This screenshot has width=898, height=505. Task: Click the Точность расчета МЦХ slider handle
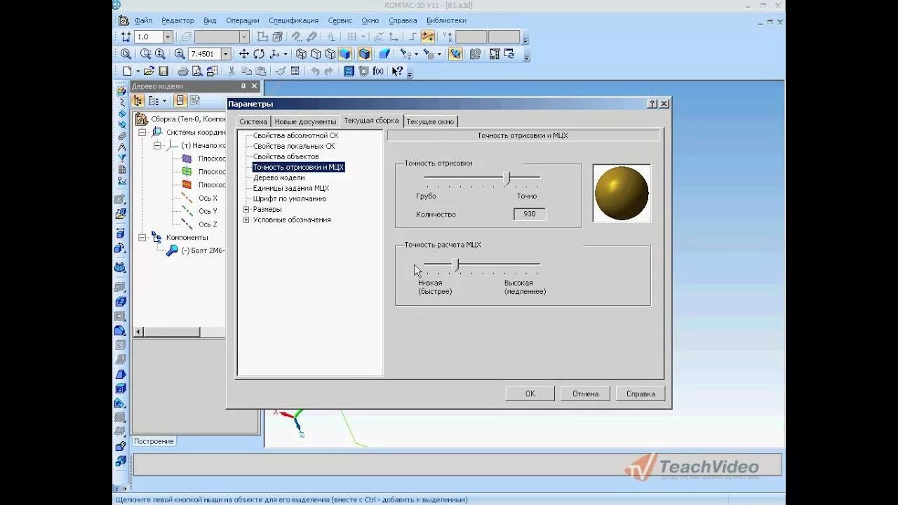pyautogui.click(x=456, y=264)
